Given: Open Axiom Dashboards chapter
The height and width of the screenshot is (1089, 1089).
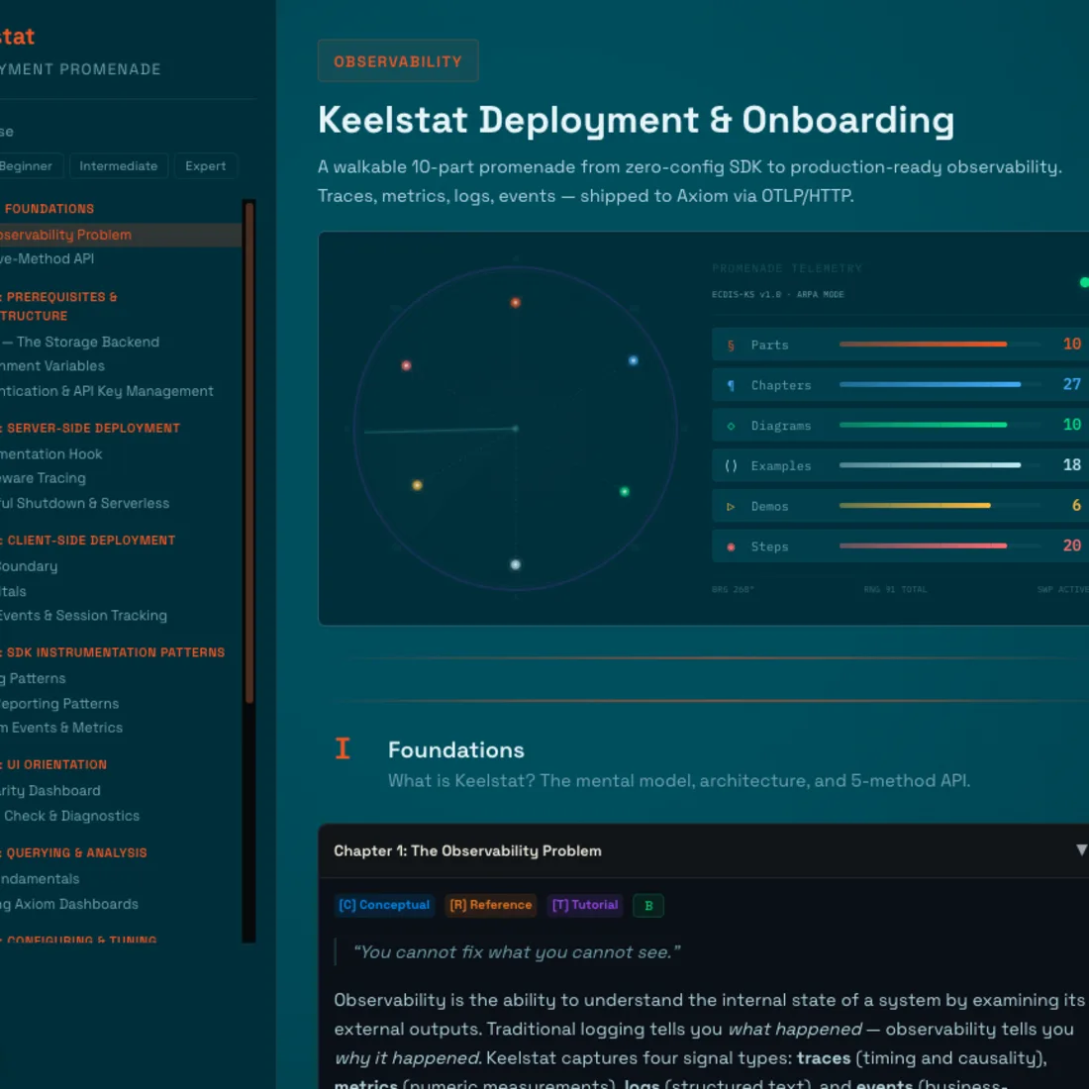Looking at the screenshot, I should 69,904.
